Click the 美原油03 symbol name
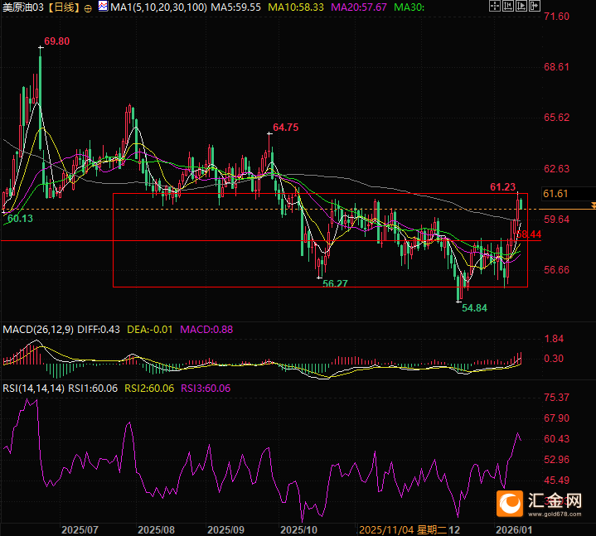The width and height of the screenshot is (596, 536). click(x=22, y=7)
